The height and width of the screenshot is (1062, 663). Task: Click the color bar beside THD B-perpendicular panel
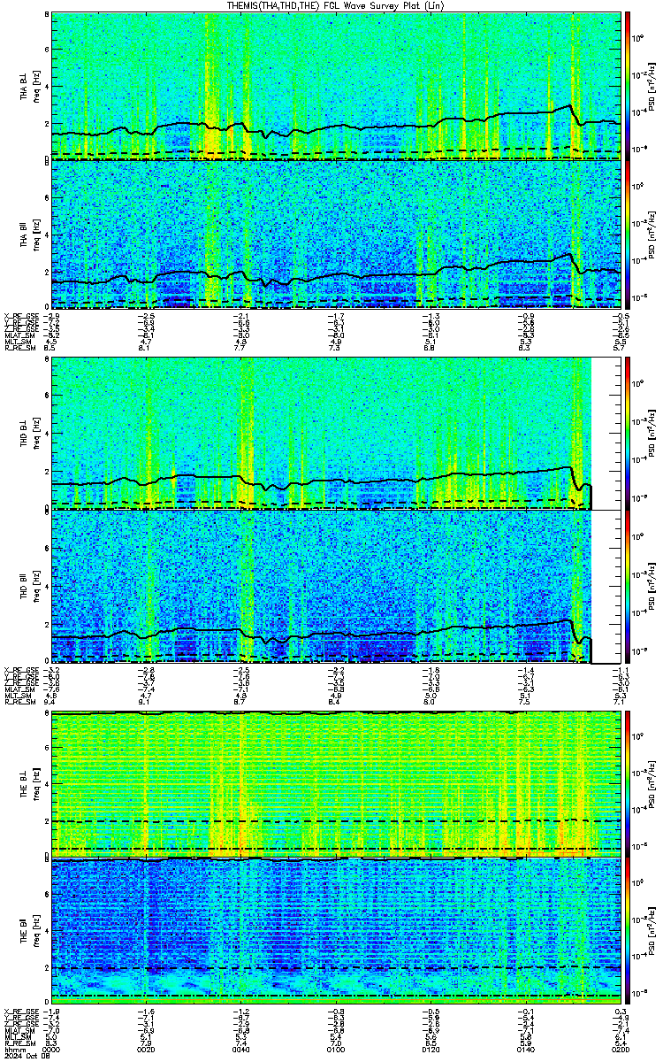pos(628,433)
